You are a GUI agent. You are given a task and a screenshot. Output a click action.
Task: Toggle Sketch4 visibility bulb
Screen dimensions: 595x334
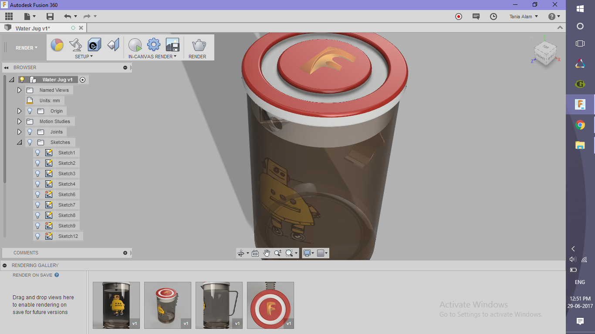(37, 184)
